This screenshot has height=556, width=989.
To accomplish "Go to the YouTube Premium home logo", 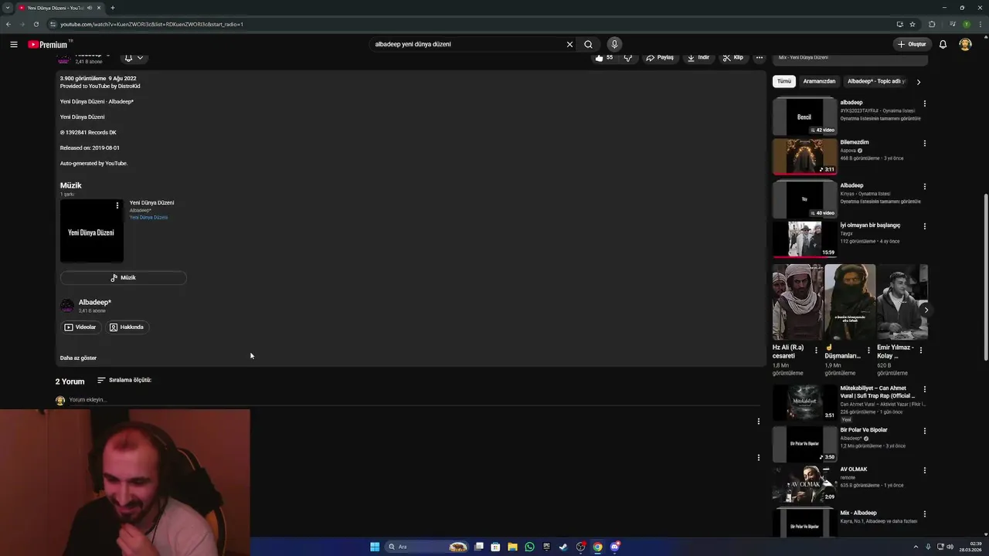I will coord(48,44).
